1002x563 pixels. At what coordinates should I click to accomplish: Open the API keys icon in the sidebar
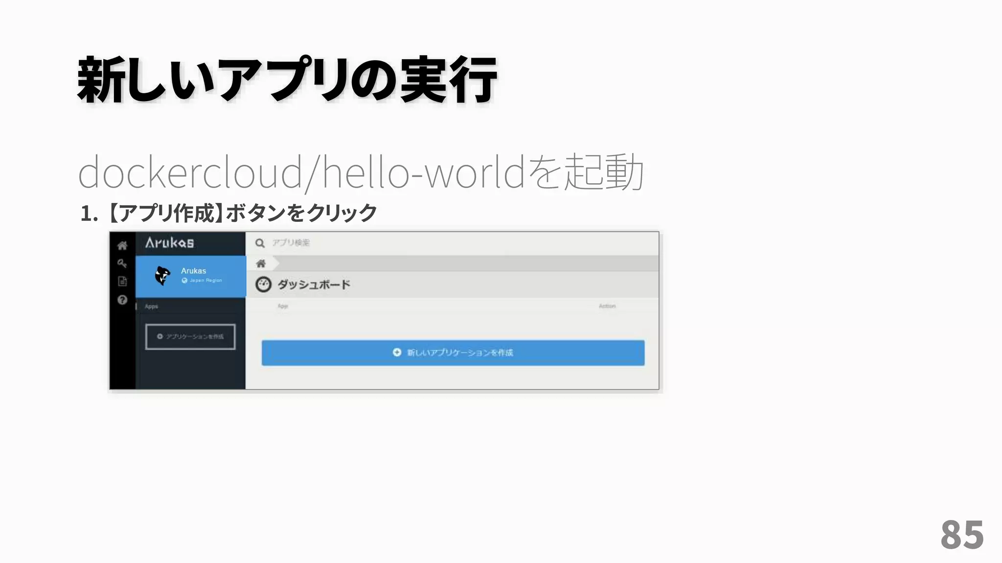point(122,263)
